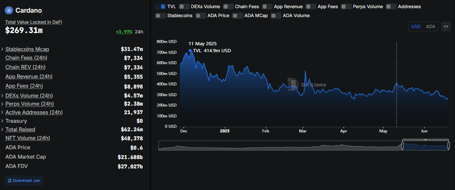Click the left handle of range slider

point(402,145)
